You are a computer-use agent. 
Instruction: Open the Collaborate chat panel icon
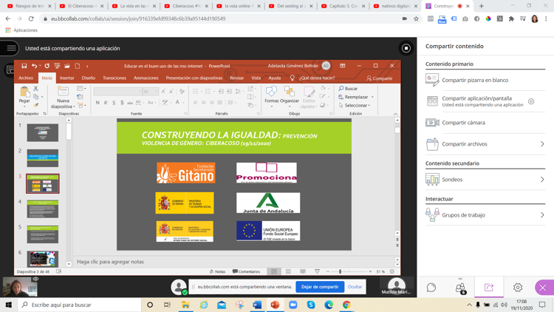(x=431, y=288)
